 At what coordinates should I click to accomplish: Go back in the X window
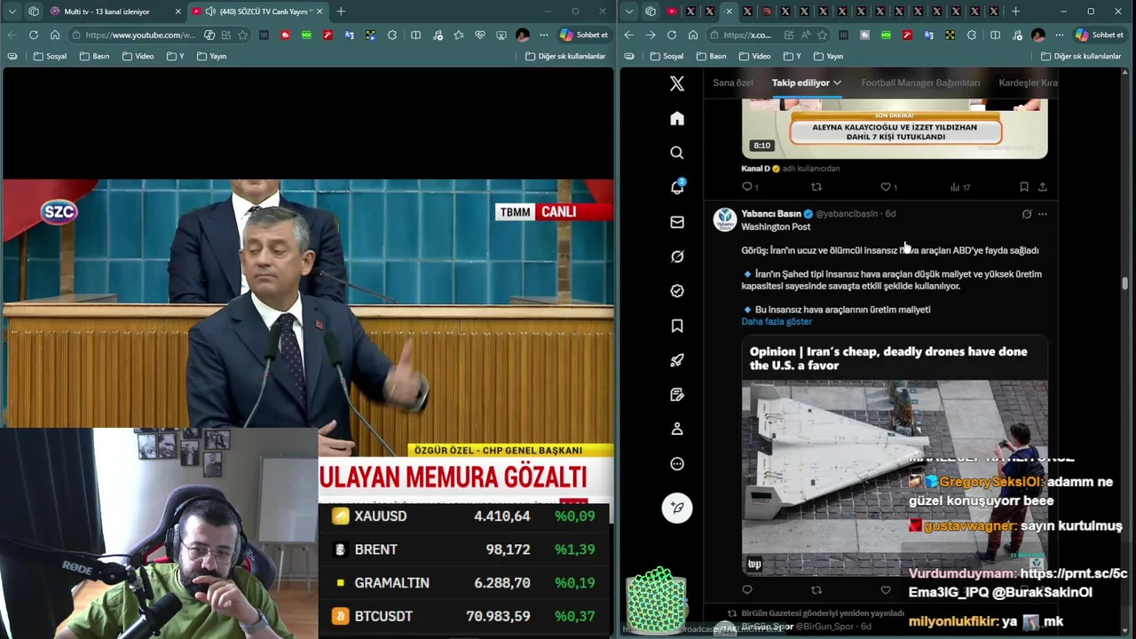pos(629,35)
